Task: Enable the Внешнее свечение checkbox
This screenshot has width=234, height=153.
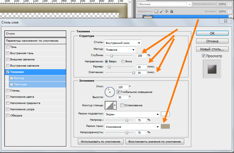Action: click(x=8, y=59)
